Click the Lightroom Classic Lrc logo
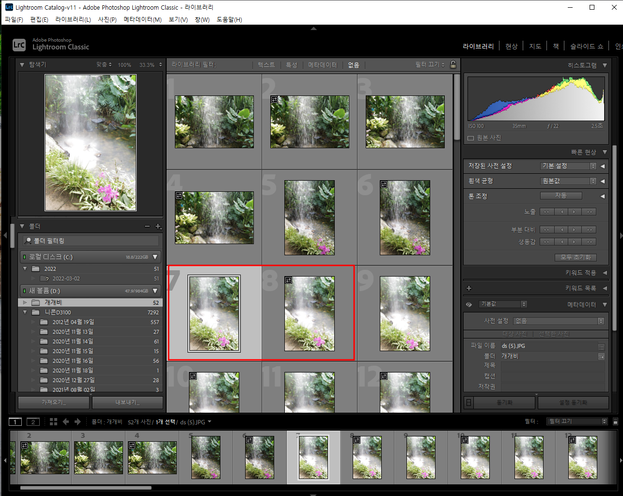Viewport: 623px width, 496px height. 19,45
